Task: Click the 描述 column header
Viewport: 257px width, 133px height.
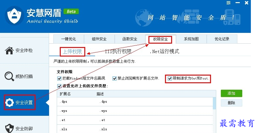Action: 100,94
